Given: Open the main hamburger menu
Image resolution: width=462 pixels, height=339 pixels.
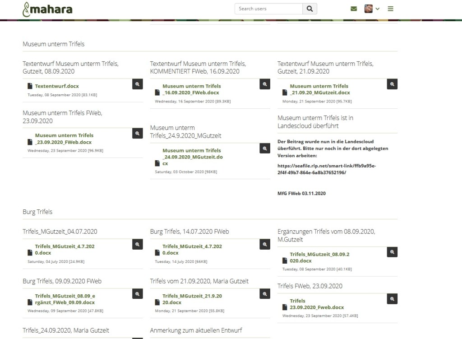Looking at the screenshot, I should 391,9.
